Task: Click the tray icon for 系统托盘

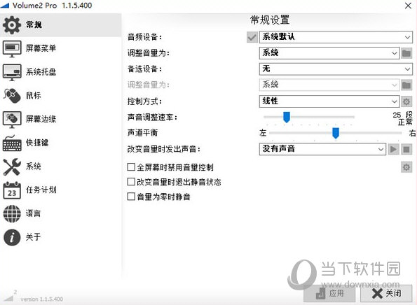Action: (12, 72)
